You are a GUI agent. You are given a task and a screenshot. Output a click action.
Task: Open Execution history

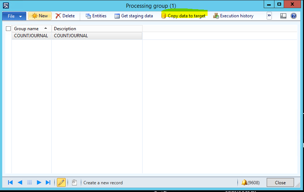click(233, 16)
